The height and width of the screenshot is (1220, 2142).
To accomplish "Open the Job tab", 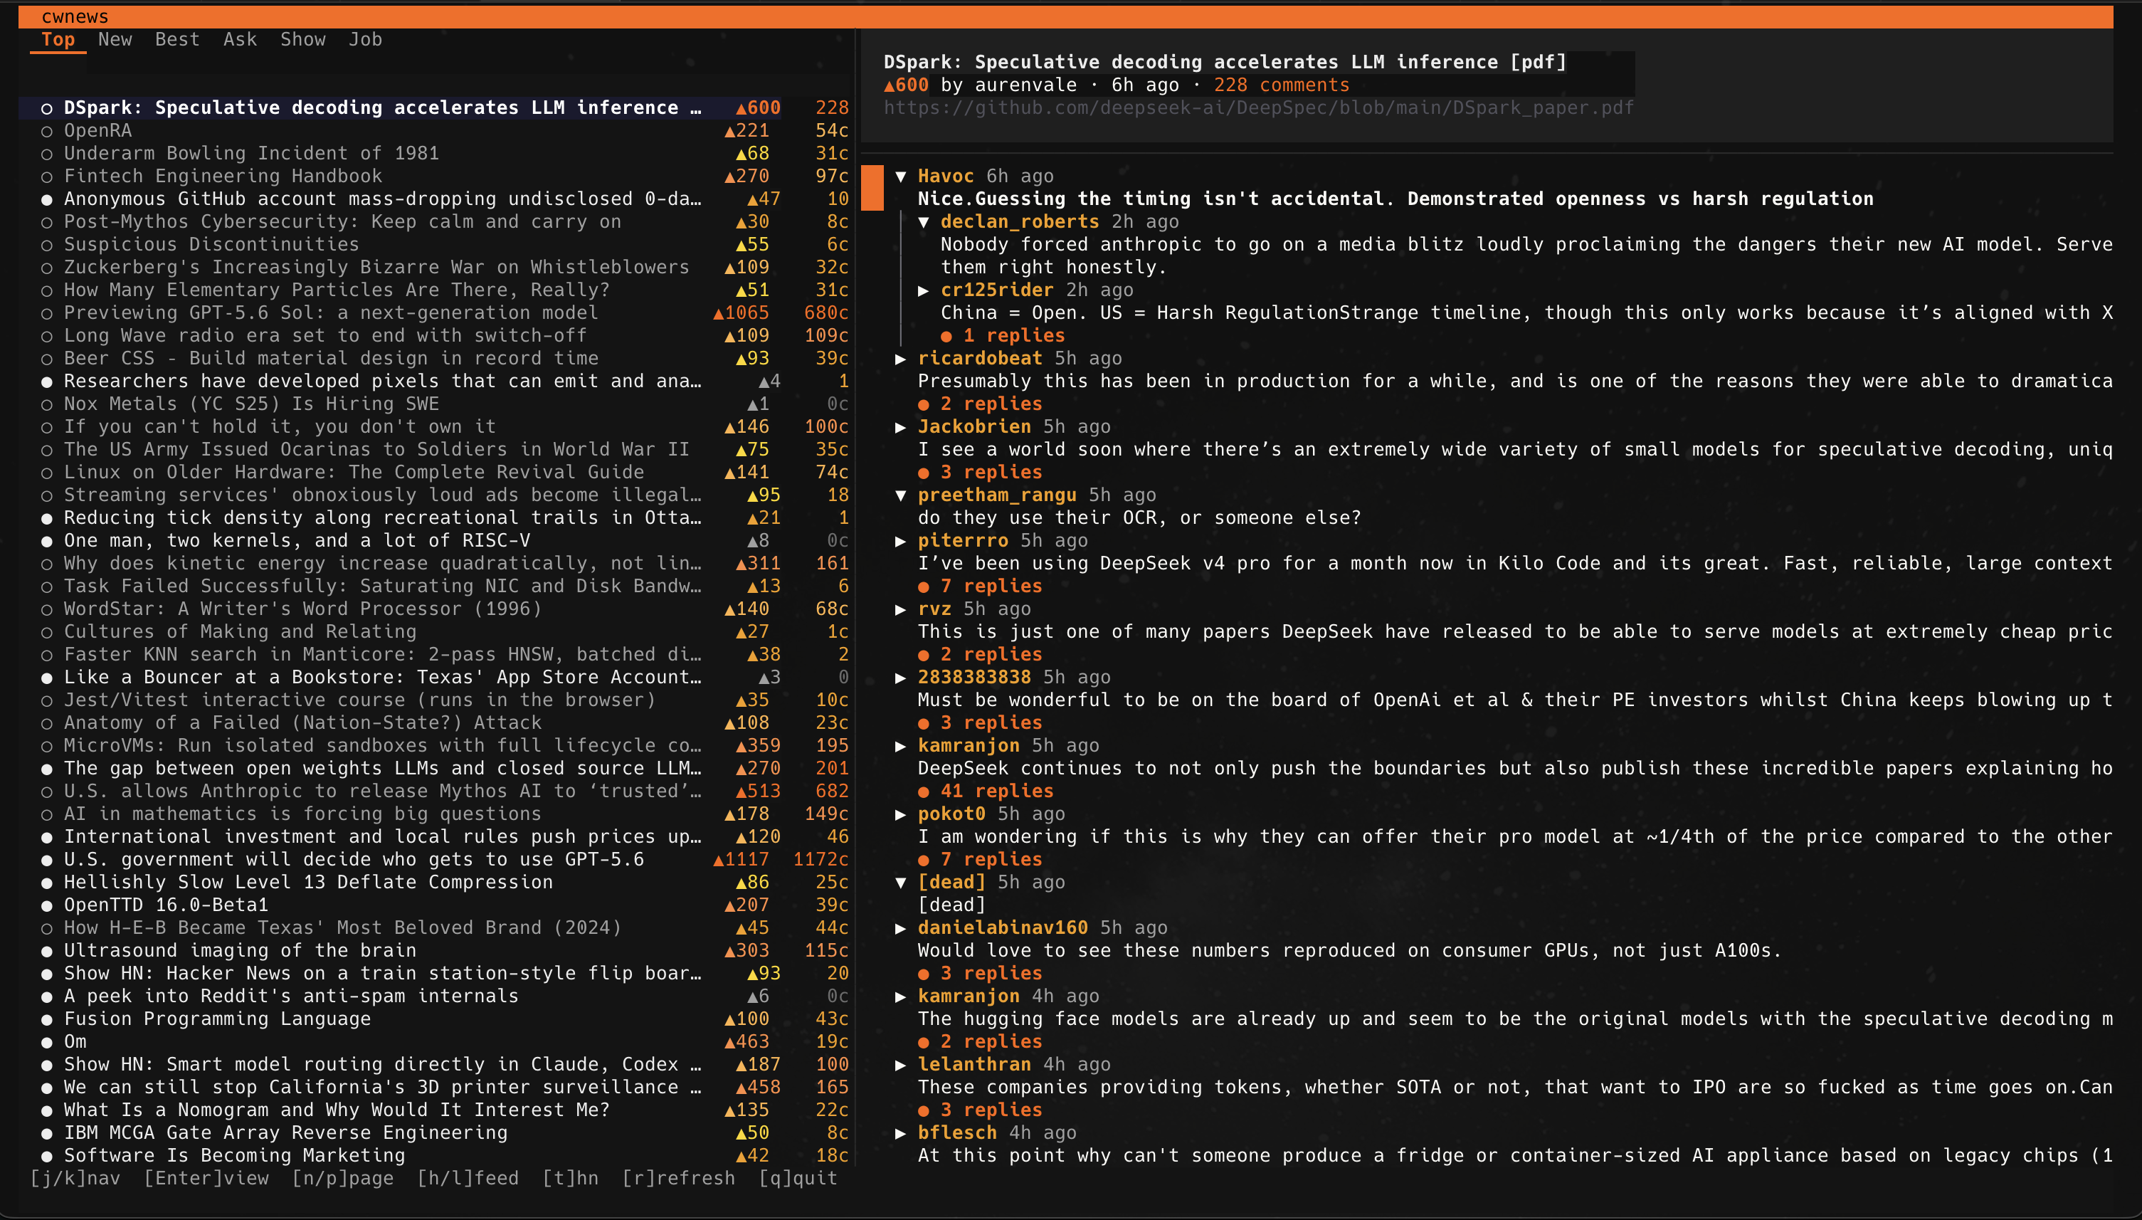I will (365, 39).
